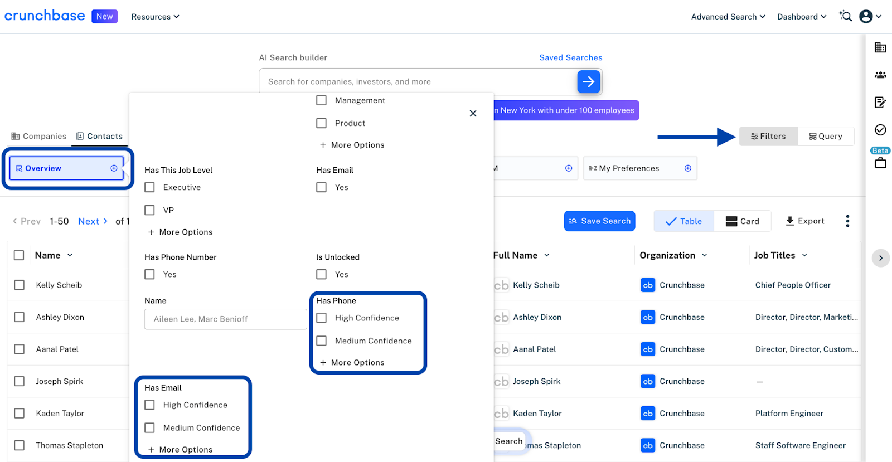Image resolution: width=892 pixels, height=462 pixels.
Task: Close the filters panel with X
Action: pos(473,113)
